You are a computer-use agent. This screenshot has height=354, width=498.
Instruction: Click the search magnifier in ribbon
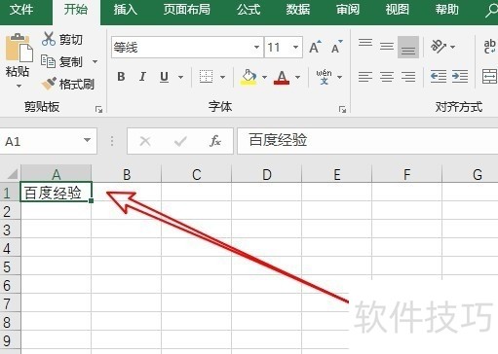(491, 11)
